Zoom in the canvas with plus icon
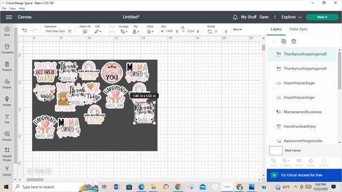Viewport: 342px width, 192px height. click(x=49, y=171)
